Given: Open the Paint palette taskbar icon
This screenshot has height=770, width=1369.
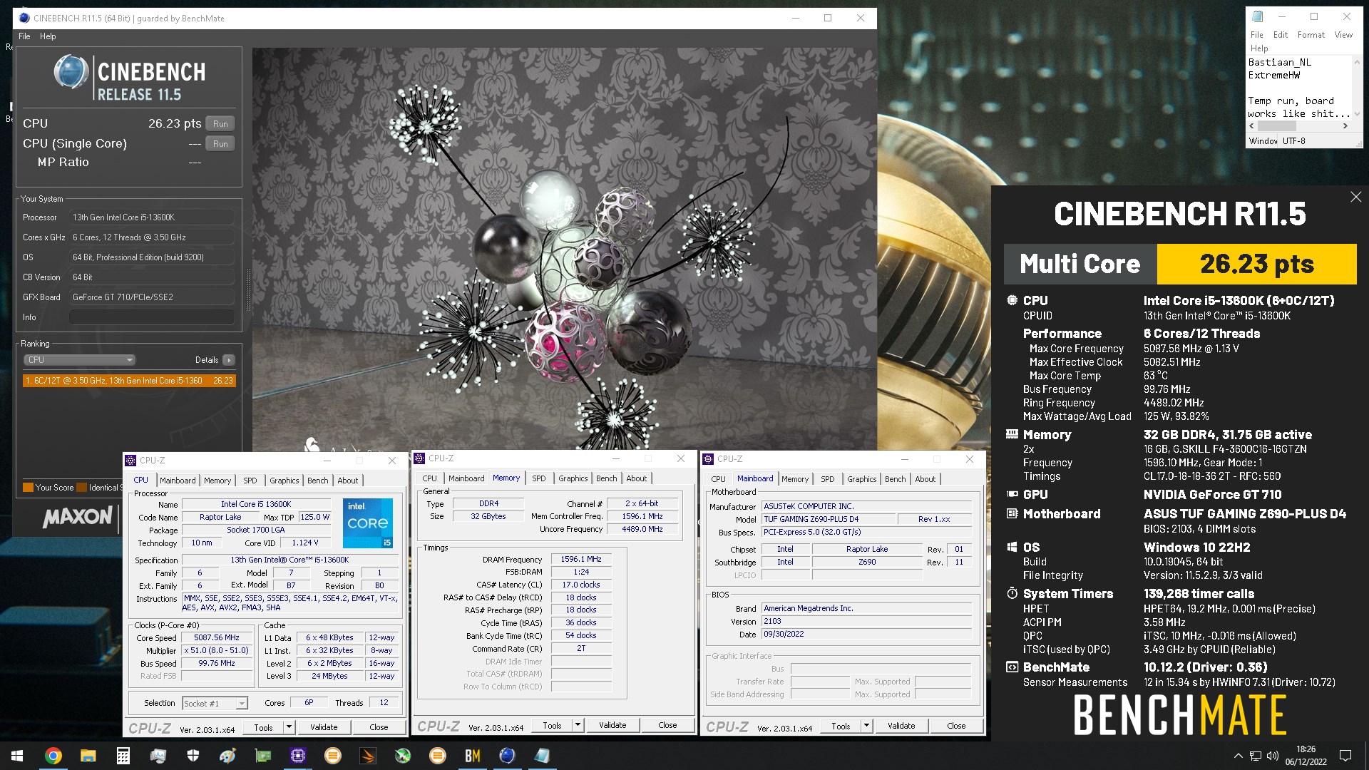Looking at the screenshot, I should pos(227,756).
